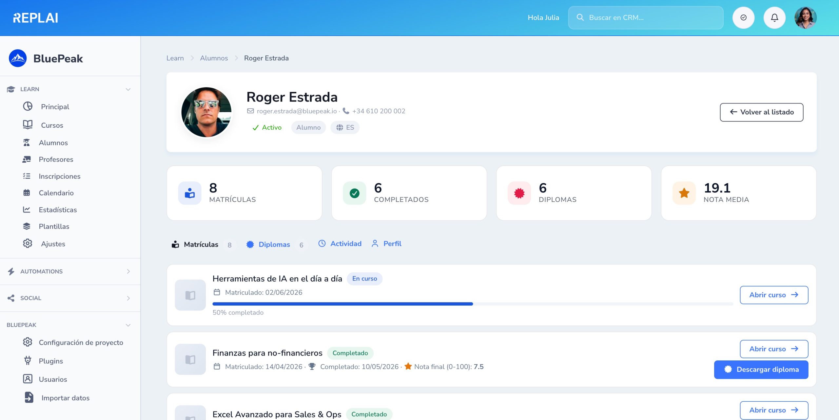839x420 pixels.
Task: Click the Plantillas layers icon
Action: [x=27, y=226]
